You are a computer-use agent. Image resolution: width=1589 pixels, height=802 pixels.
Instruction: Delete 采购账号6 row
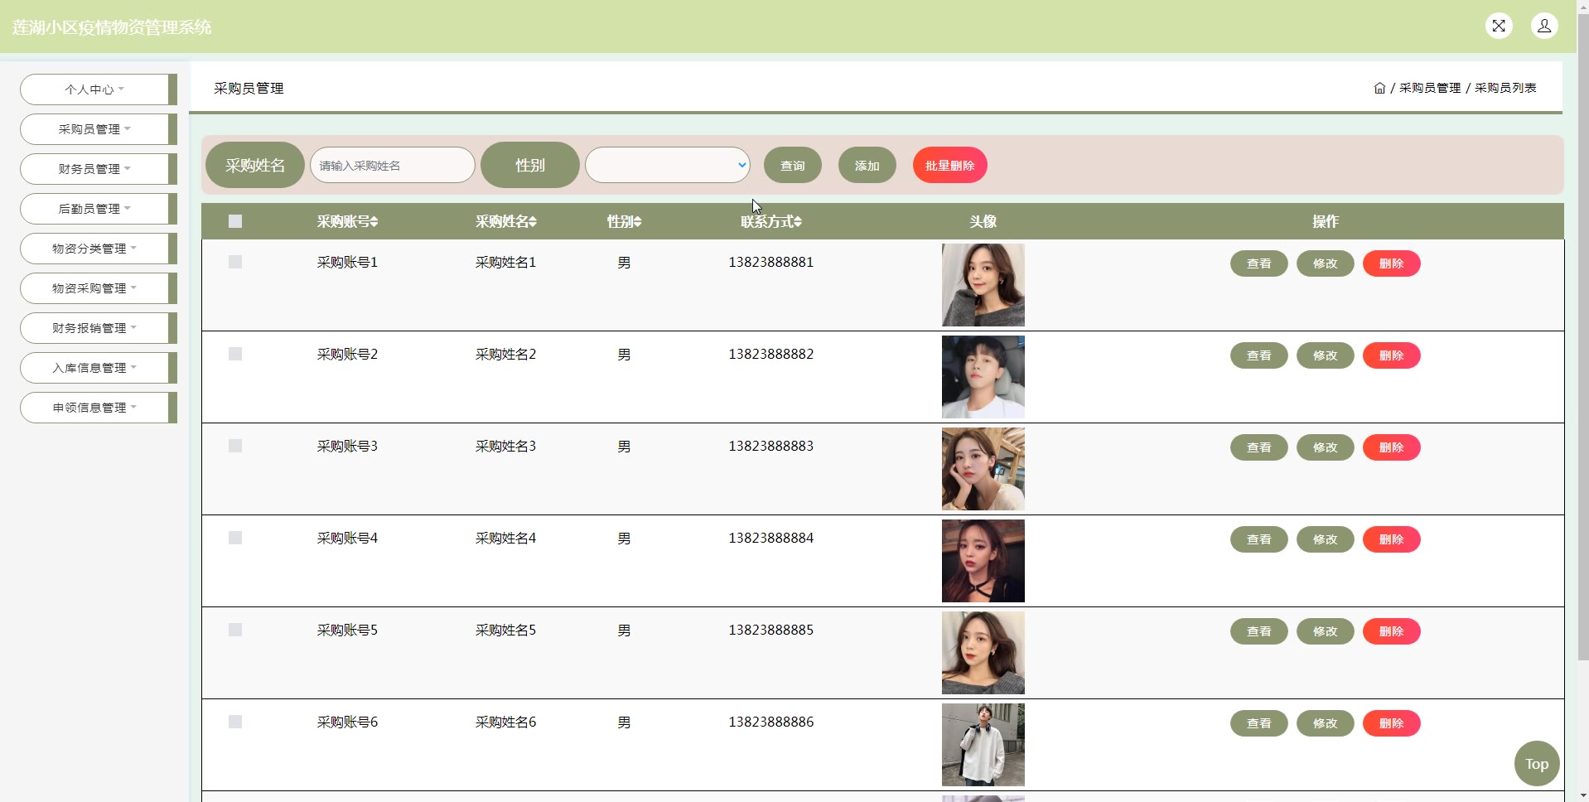pos(1392,723)
